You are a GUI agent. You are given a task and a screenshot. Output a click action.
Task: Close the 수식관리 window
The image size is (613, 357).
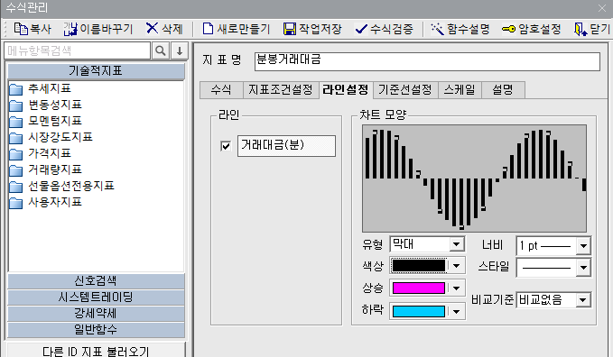tap(602, 8)
